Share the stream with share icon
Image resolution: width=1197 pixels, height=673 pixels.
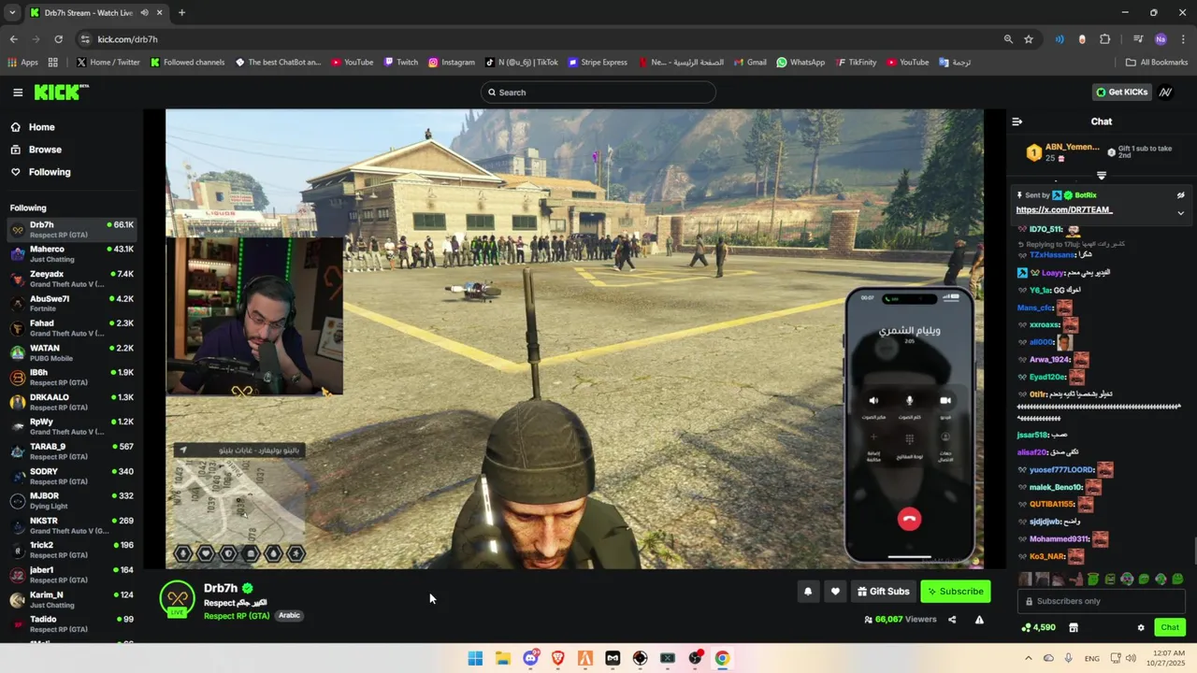point(952,619)
